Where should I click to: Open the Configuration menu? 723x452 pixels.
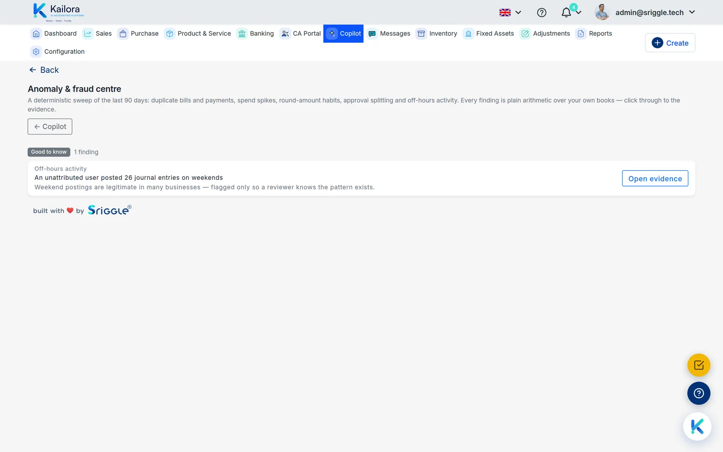[58, 52]
